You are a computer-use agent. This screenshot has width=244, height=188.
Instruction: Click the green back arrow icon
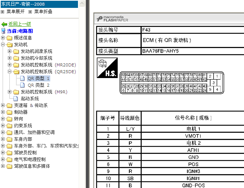[x=4, y=24]
